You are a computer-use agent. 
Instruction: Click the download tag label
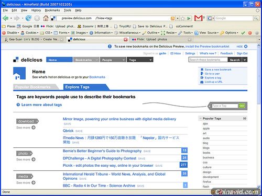(27, 121)
